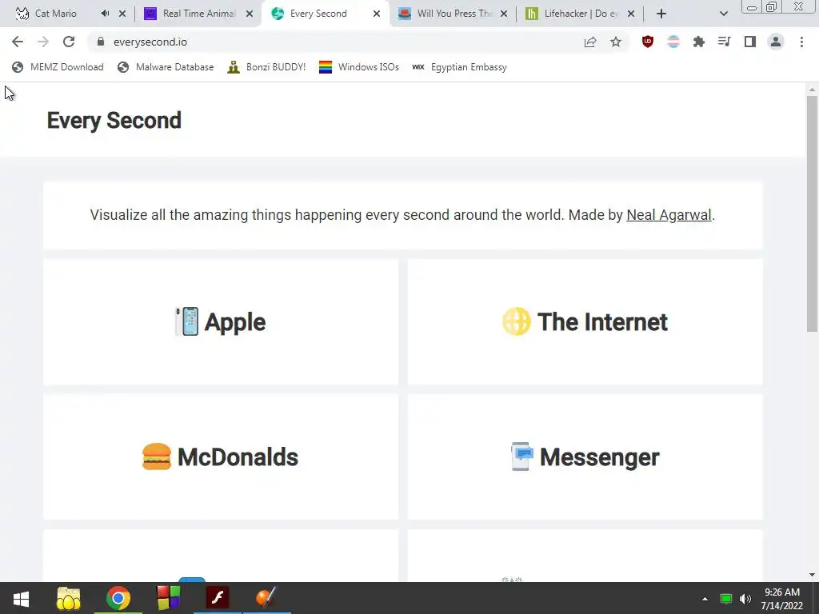Open the media controls icon in toolbar

click(725, 42)
